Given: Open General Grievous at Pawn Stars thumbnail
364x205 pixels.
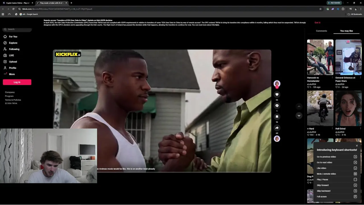Looking at the screenshot, I should [348, 57].
